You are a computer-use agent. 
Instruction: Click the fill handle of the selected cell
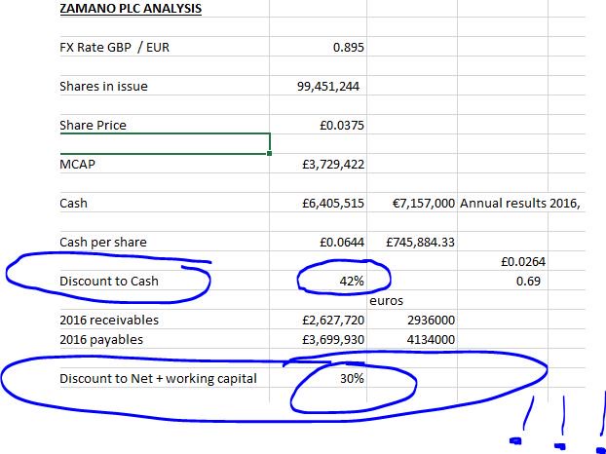pos(269,153)
